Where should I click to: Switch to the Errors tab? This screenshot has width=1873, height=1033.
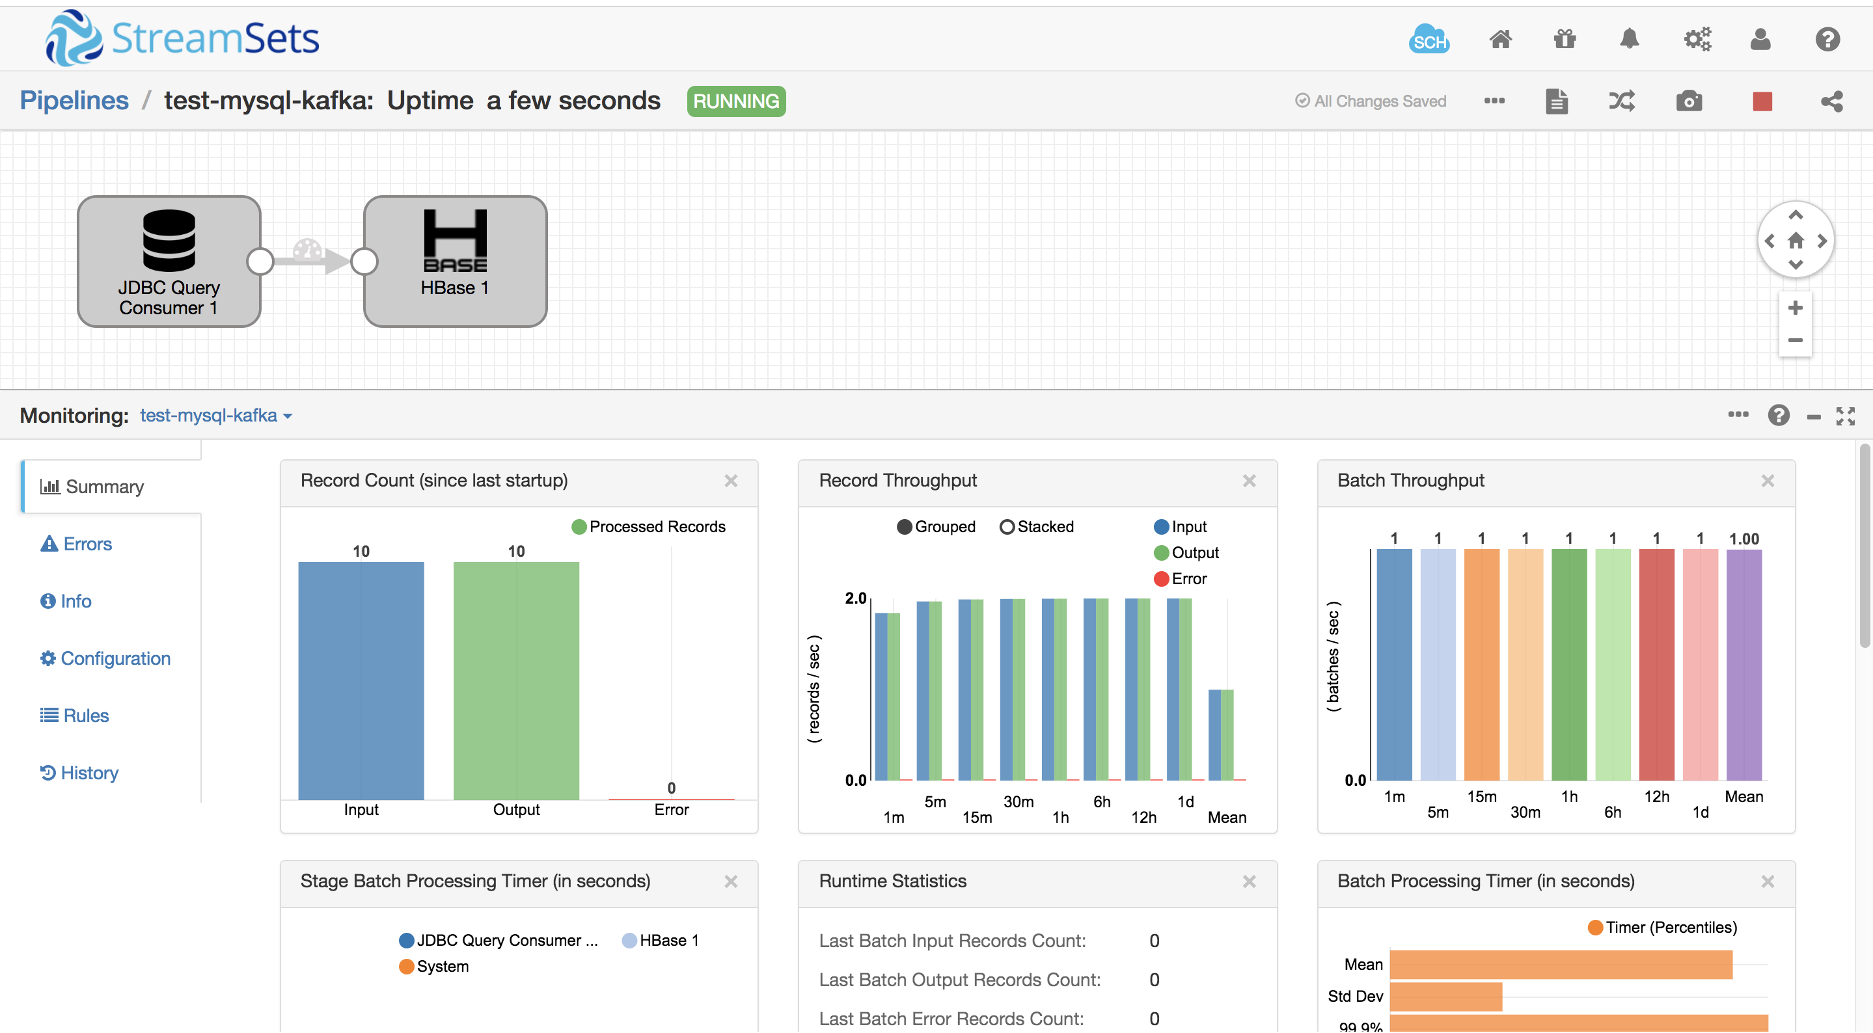[x=76, y=544]
